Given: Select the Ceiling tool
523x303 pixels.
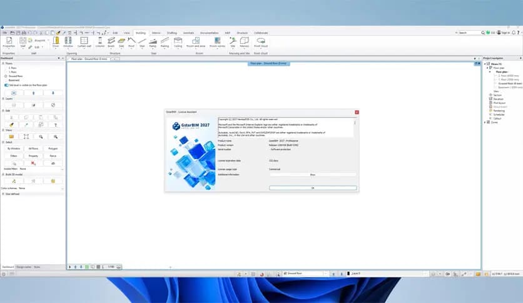Looking at the screenshot, I should [178, 43].
